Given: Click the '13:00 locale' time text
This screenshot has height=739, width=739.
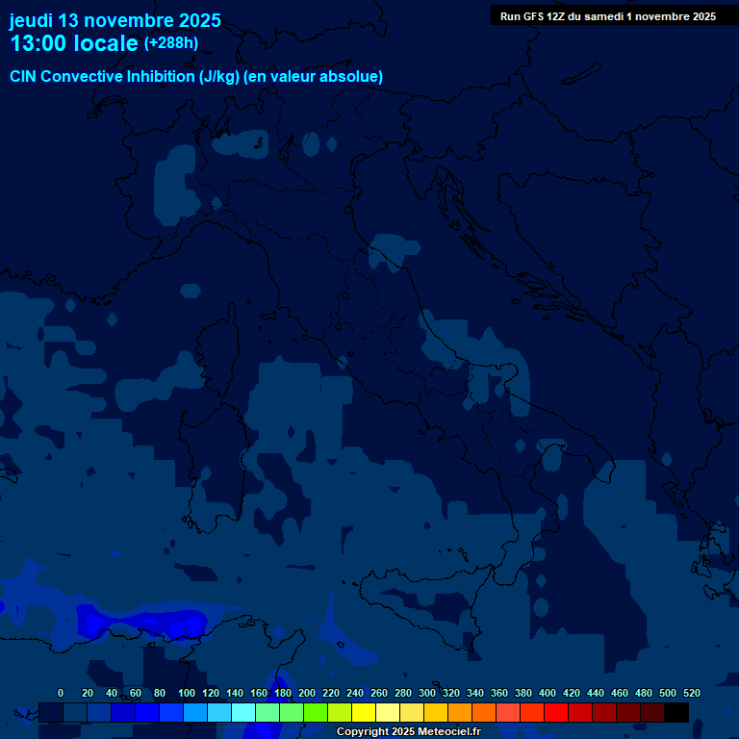Looking at the screenshot, I should coord(74,43).
